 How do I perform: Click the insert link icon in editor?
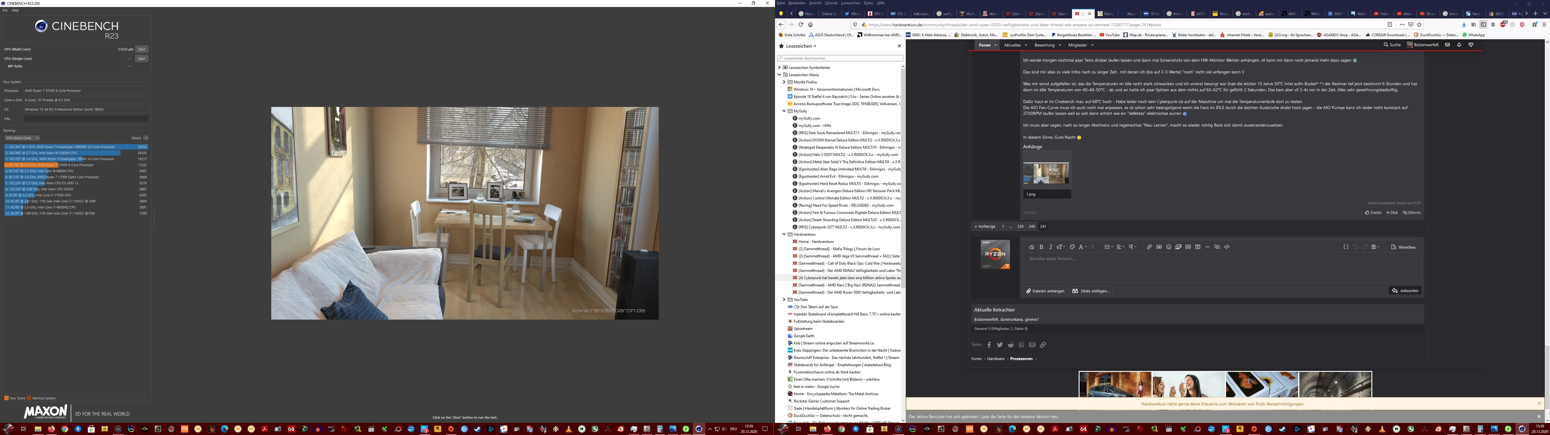(1149, 247)
